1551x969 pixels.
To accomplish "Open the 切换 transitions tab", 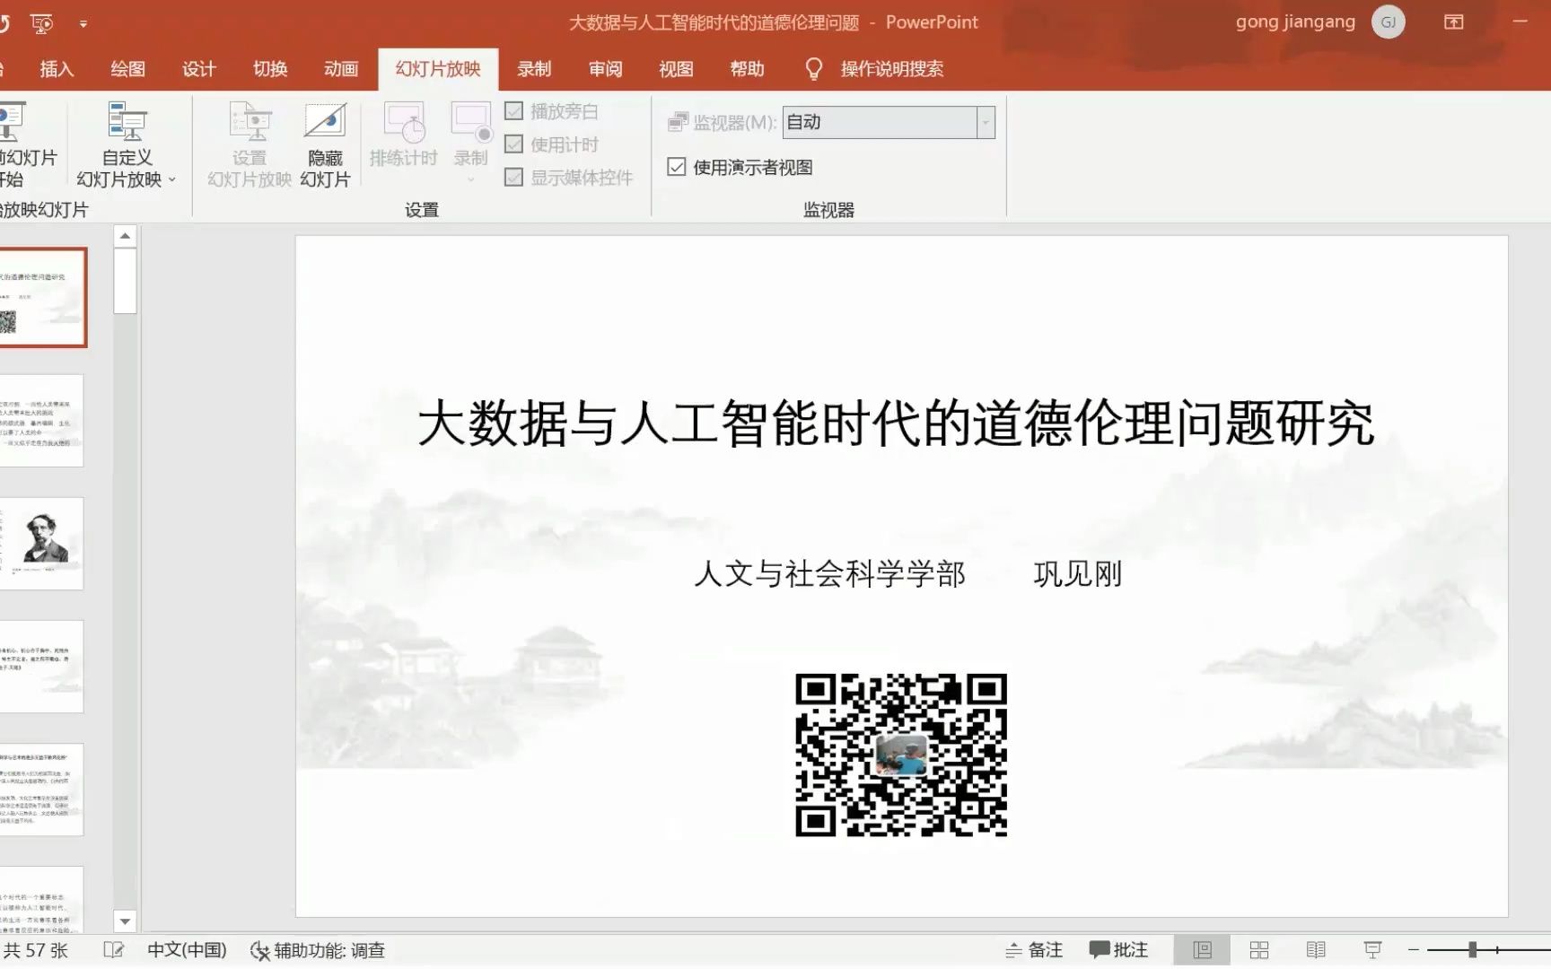I will (x=269, y=69).
